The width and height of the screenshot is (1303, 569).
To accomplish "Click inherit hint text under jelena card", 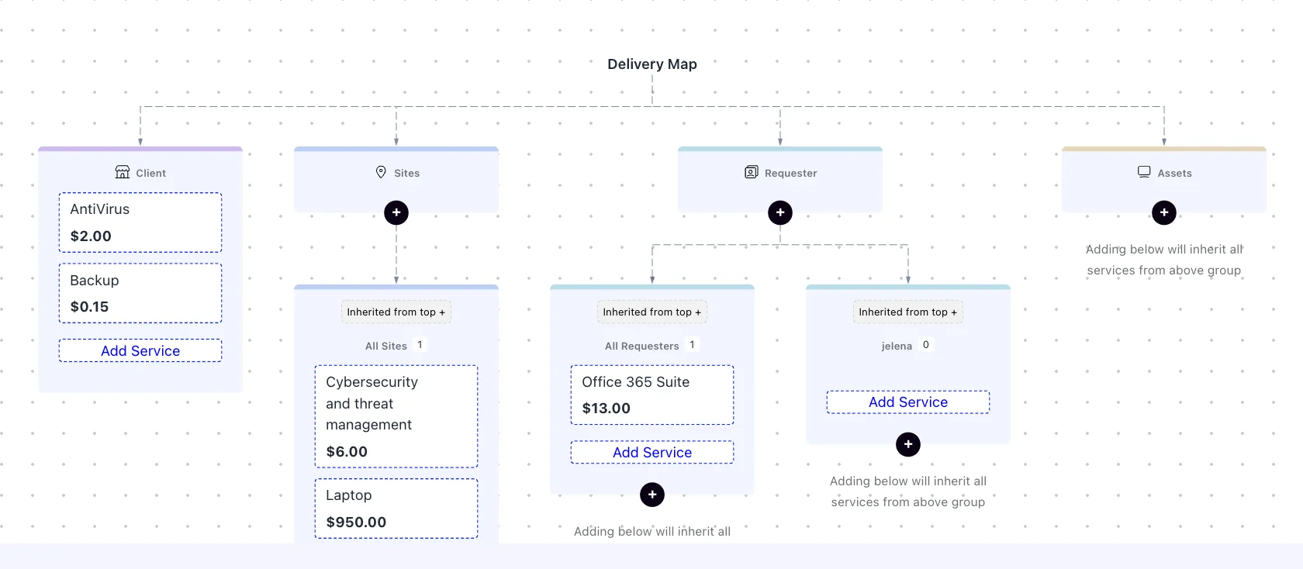I will pyautogui.click(x=908, y=491).
